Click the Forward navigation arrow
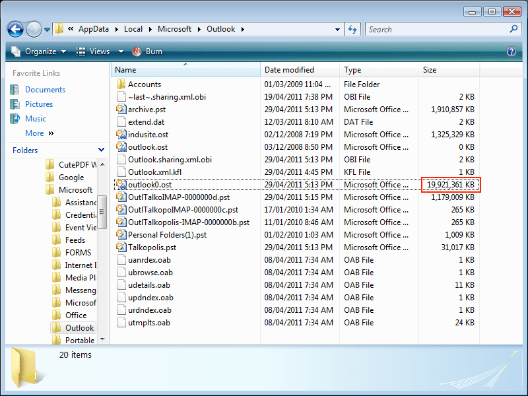This screenshot has height=396, width=528. click(x=34, y=29)
